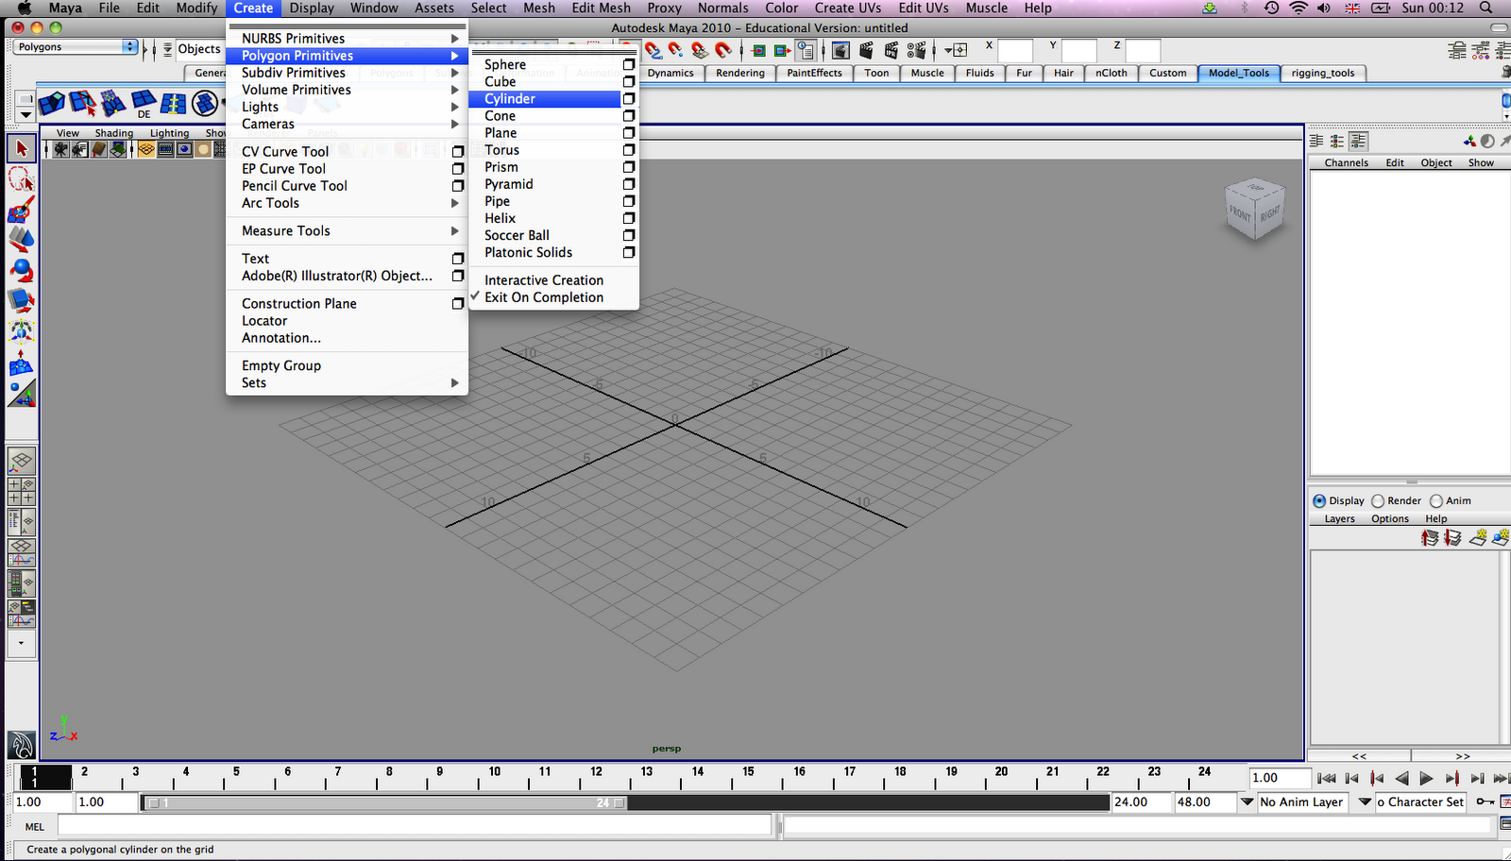Create a new empty display layer
This screenshot has height=861, width=1511.
click(x=1477, y=538)
